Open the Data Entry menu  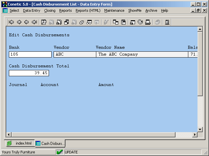point(32,10)
